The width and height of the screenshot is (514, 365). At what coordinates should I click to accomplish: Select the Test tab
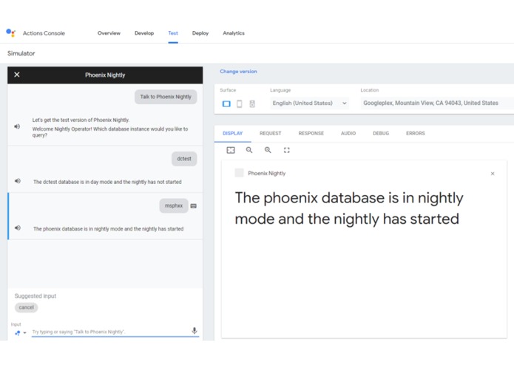tap(173, 33)
